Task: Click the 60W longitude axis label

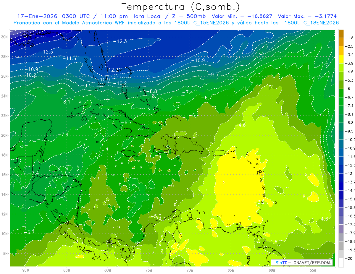Action: [272, 270]
